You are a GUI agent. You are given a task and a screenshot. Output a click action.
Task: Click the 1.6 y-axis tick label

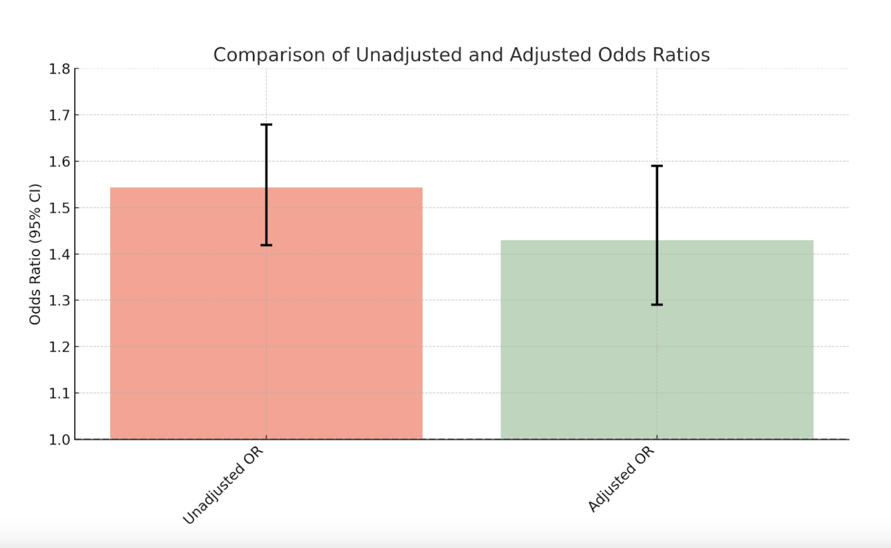click(59, 162)
